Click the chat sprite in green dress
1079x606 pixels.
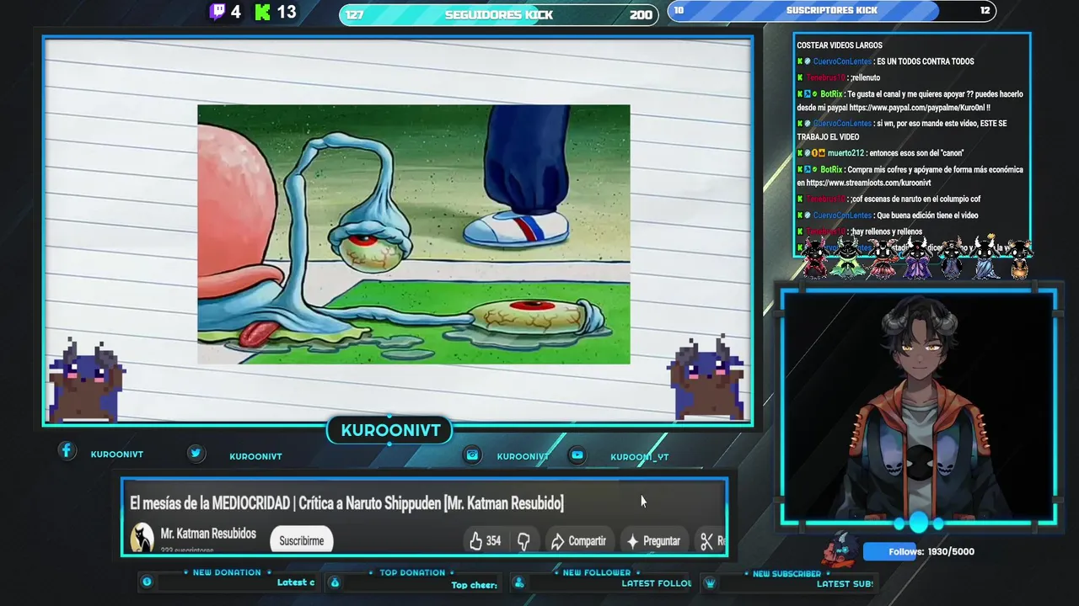[849, 258]
